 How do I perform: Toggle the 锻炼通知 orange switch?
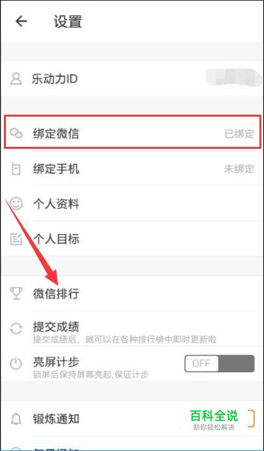(220, 419)
